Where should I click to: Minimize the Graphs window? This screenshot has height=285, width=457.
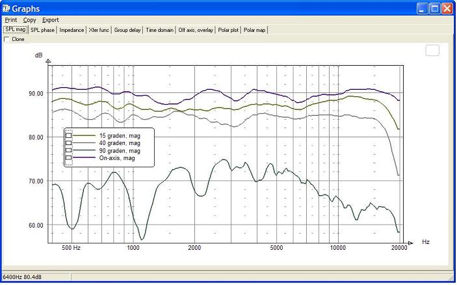[x=422, y=8]
